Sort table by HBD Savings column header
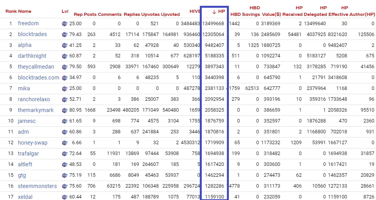The image size is (376, 200). [251, 11]
